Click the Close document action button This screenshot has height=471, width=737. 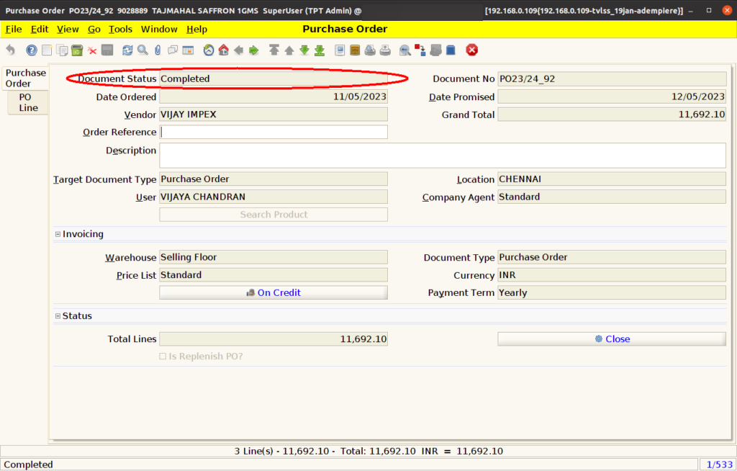click(x=612, y=338)
